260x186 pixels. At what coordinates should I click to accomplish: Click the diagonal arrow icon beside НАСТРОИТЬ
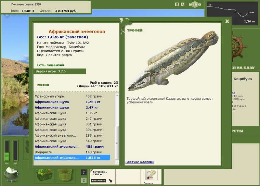[110, 181]
